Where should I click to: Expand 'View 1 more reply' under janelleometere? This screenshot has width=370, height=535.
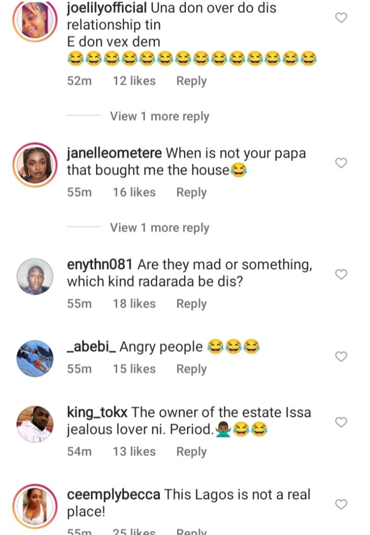[x=159, y=227]
